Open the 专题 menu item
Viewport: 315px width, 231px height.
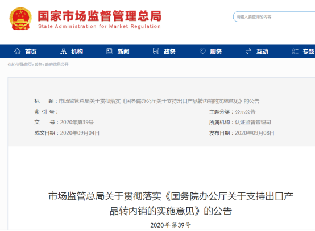click(308, 52)
